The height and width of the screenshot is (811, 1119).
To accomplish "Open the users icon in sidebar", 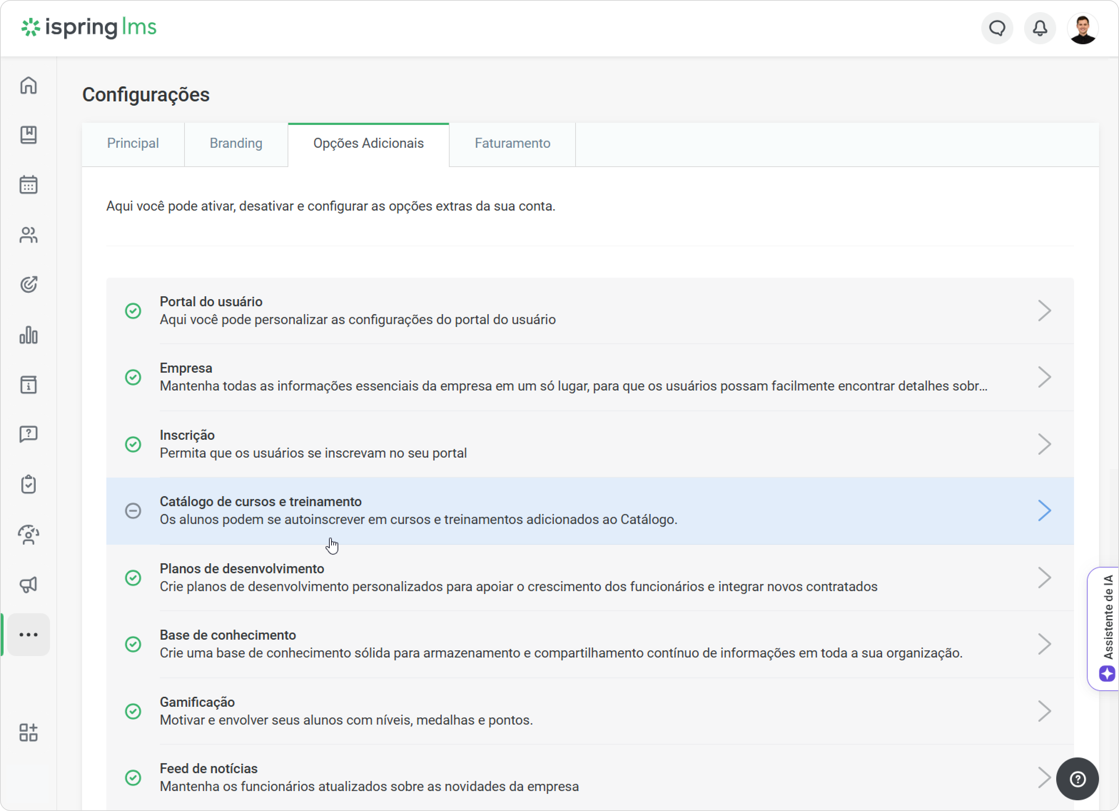I will [x=29, y=235].
